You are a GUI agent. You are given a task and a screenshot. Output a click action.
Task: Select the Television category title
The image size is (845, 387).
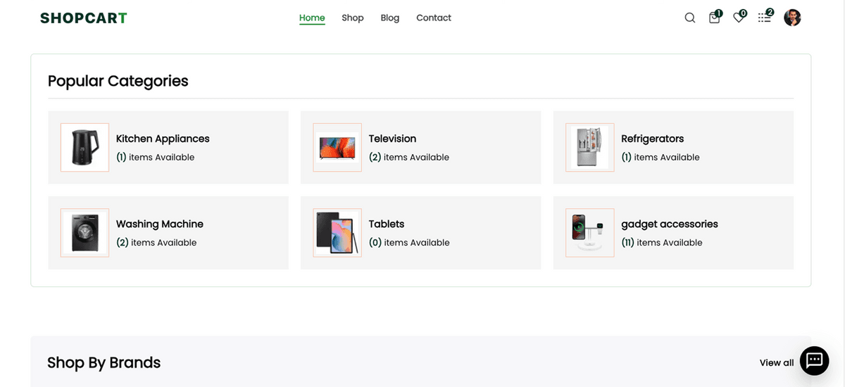click(392, 139)
